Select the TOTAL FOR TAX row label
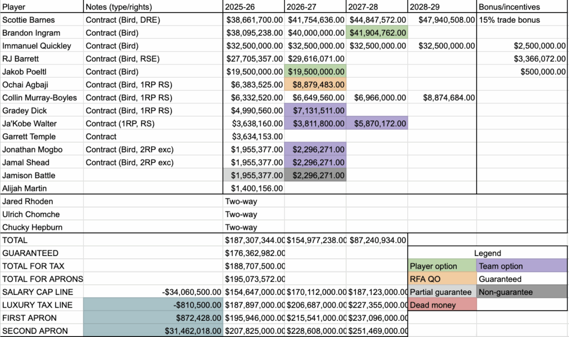Viewport: 569px width, 337px height. coord(42,266)
